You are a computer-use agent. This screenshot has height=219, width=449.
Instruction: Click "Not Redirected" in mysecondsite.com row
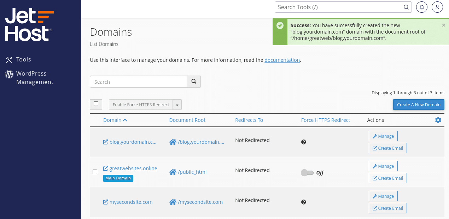[x=252, y=200]
